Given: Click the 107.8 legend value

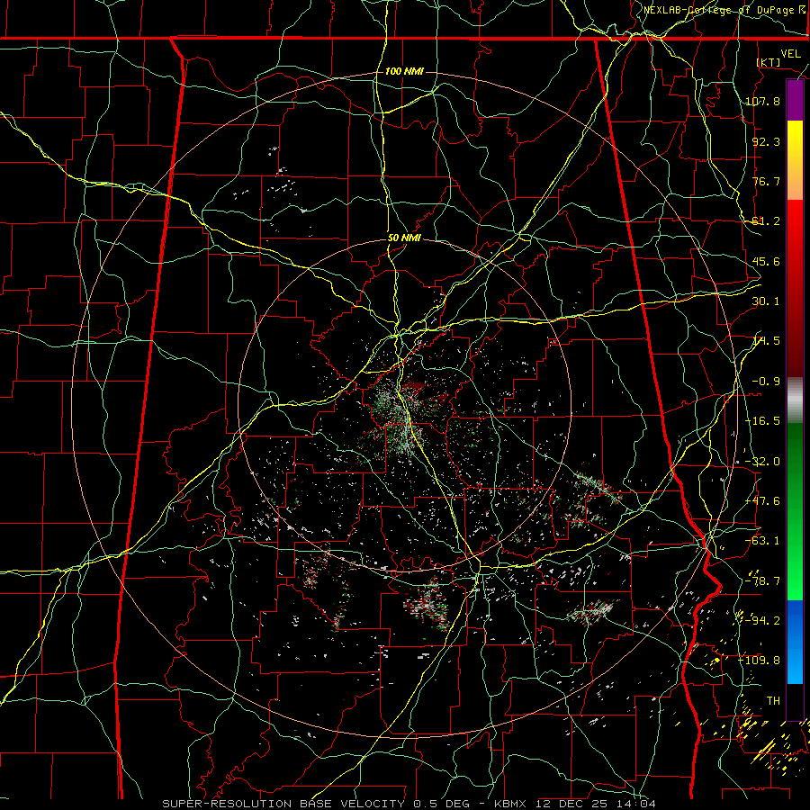Looking at the screenshot, I should pyautogui.click(x=762, y=101).
